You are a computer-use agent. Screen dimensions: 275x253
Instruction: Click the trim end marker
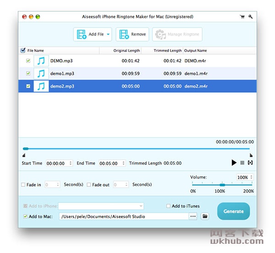[x=251, y=155]
